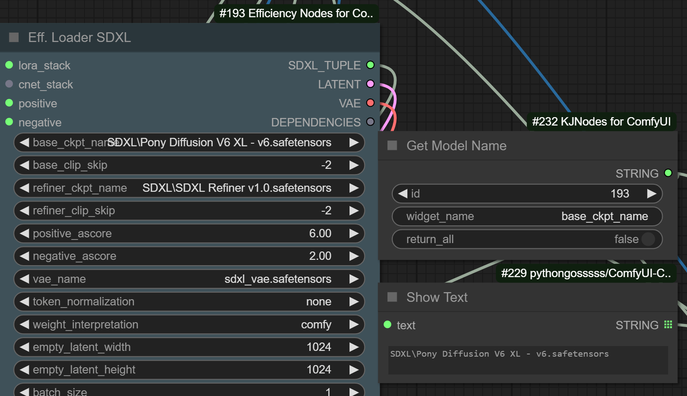Image resolution: width=687 pixels, height=396 pixels.
Task: Click the #193 Efficiency Nodes badge
Action: click(x=296, y=13)
